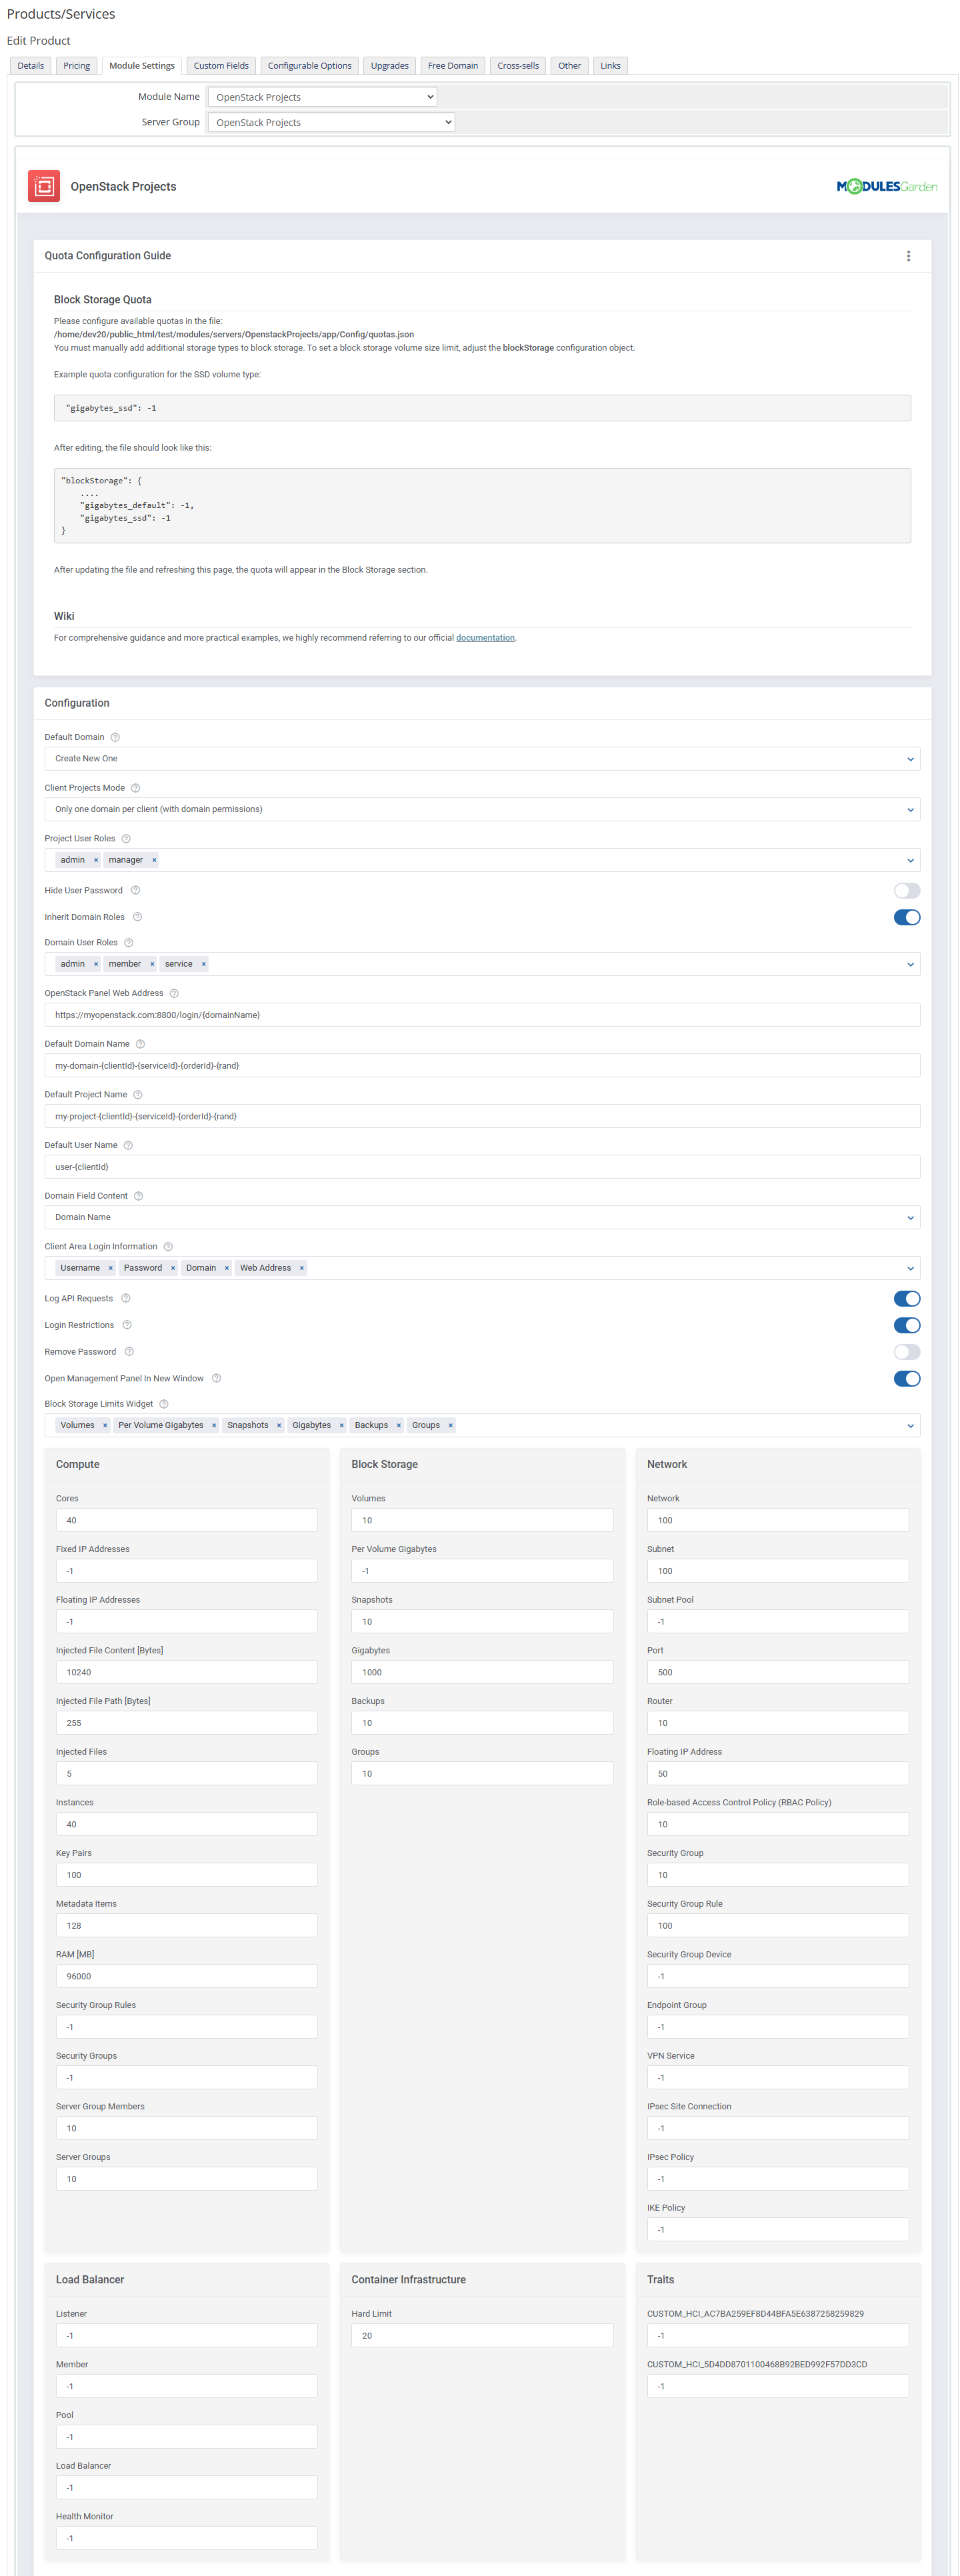
Task: Click the Hide User Password help icon
Action: pos(136,890)
